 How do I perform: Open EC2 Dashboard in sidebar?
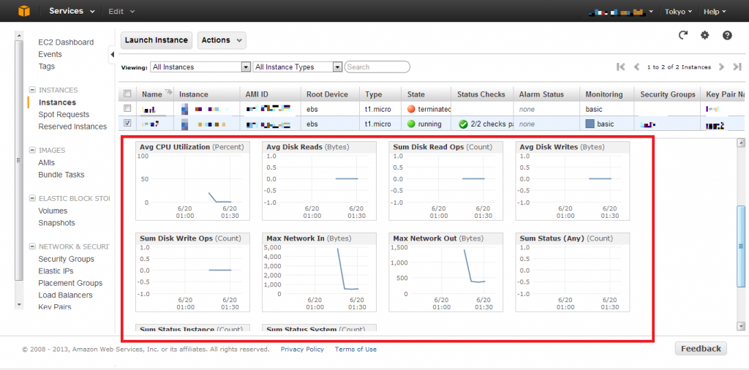pos(66,42)
